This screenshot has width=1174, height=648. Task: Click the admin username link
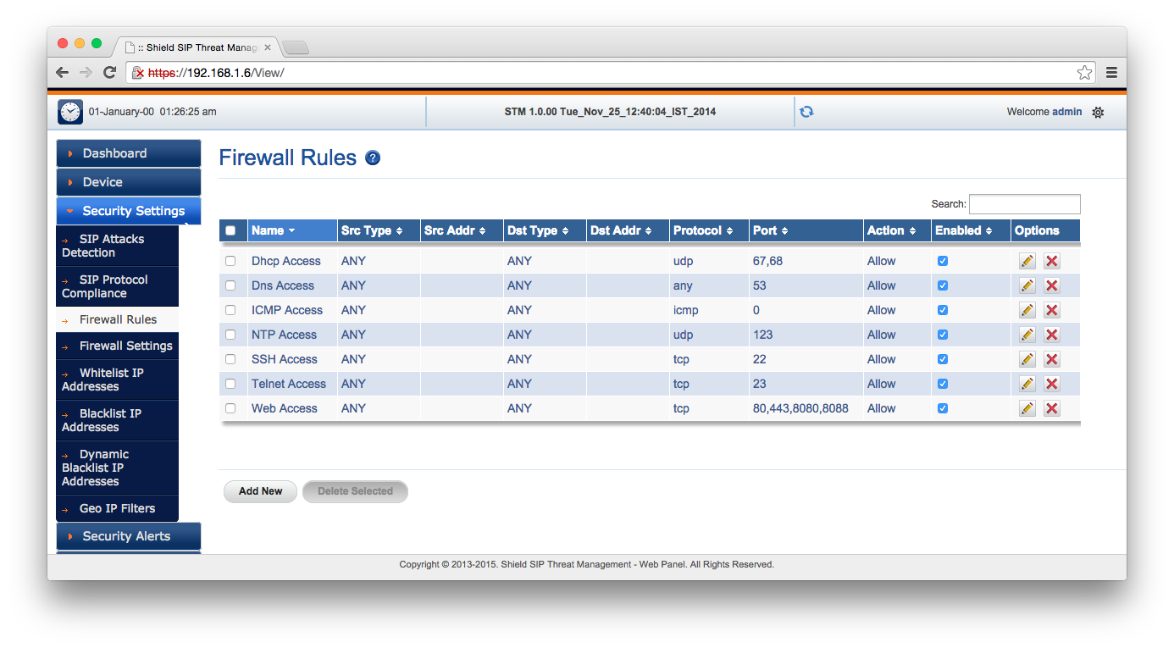1066,112
